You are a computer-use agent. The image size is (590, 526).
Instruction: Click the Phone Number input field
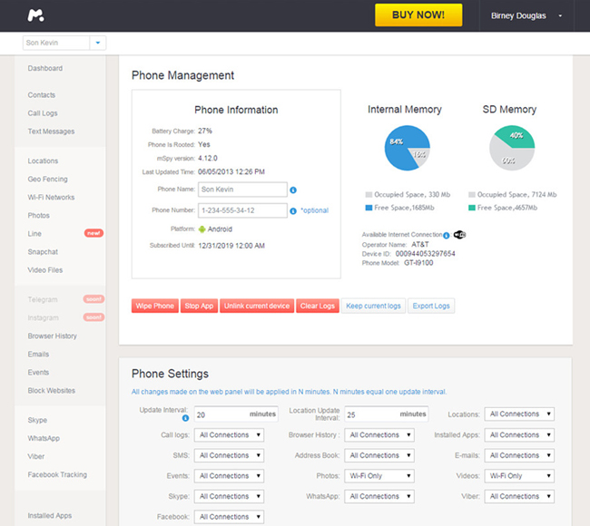coord(242,210)
